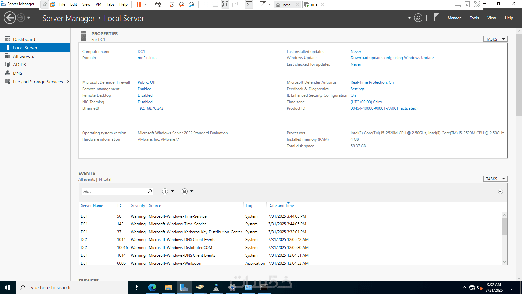Go back using the Server Manager back arrow
Viewport: 522px width, 294px height.
10,18
